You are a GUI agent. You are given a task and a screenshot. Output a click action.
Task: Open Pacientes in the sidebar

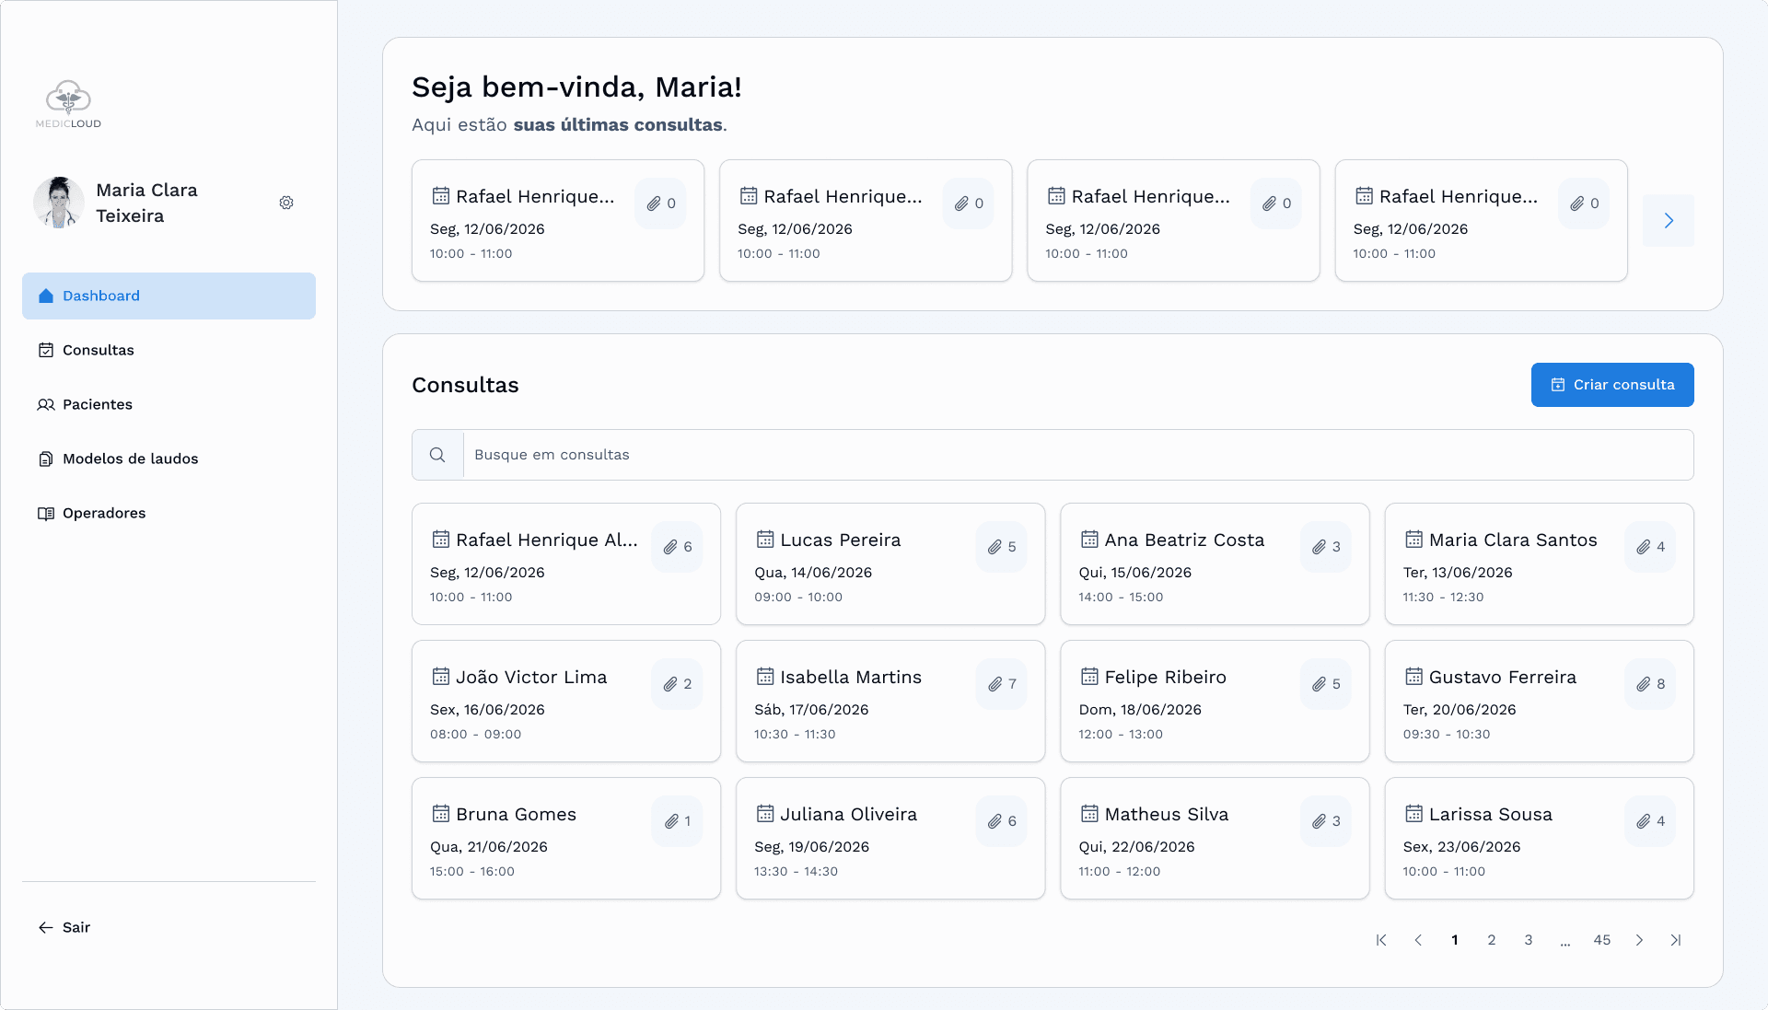(98, 404)
